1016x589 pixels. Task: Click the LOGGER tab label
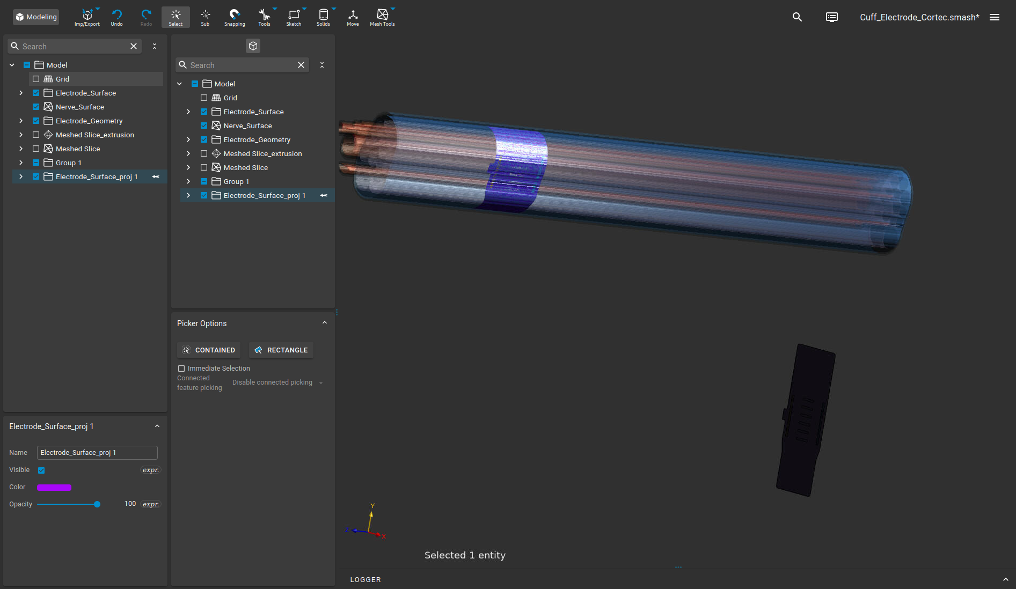point(366,579)
